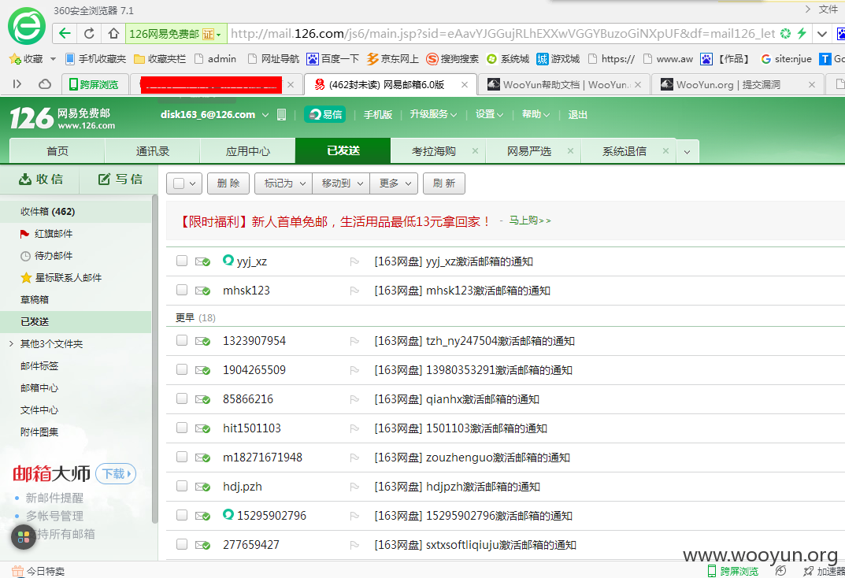This screenshot has height=578, width=845.
Task: Open the 设置 menu
Action: point(489,114)
